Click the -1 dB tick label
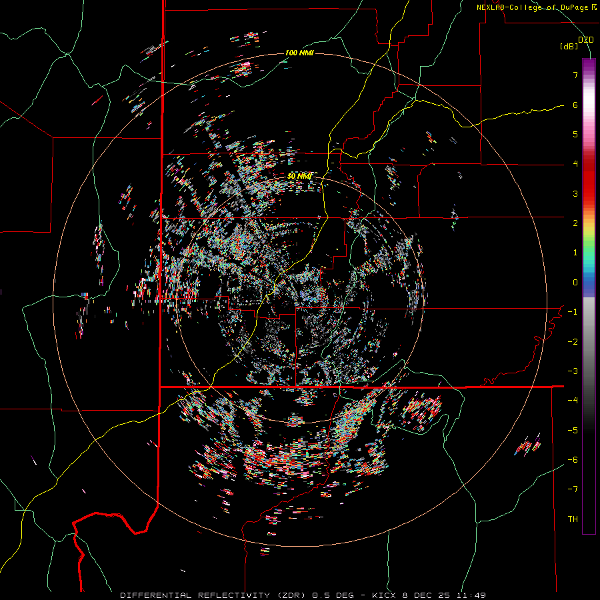This screenshot has height=600, width=600. click(x=573, y=312)
